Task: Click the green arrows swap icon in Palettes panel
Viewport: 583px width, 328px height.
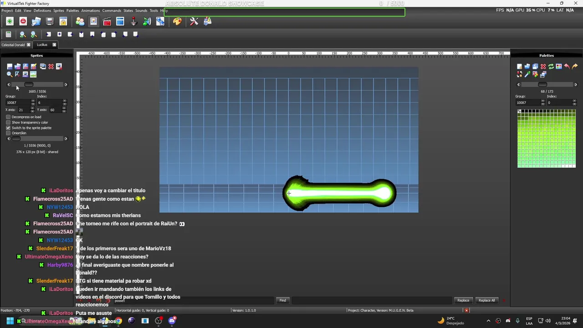Action: [551, 67]
